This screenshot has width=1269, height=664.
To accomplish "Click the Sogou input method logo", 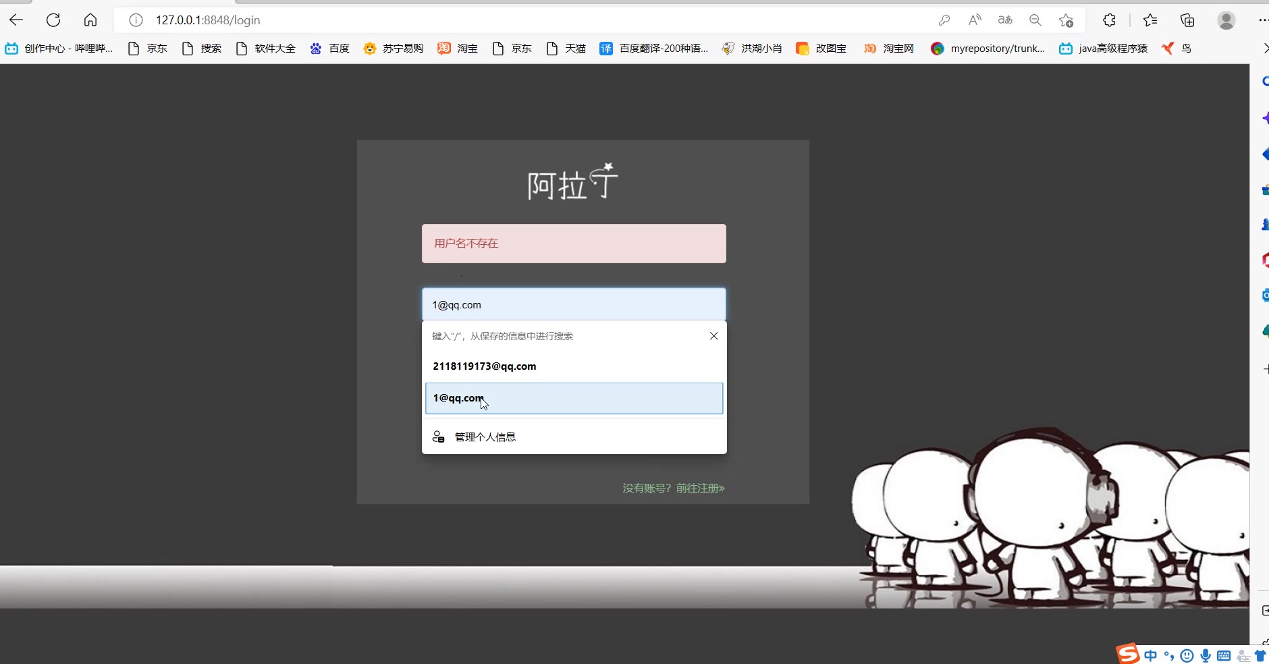I will pyautogui.click(x=1127, y=654).
